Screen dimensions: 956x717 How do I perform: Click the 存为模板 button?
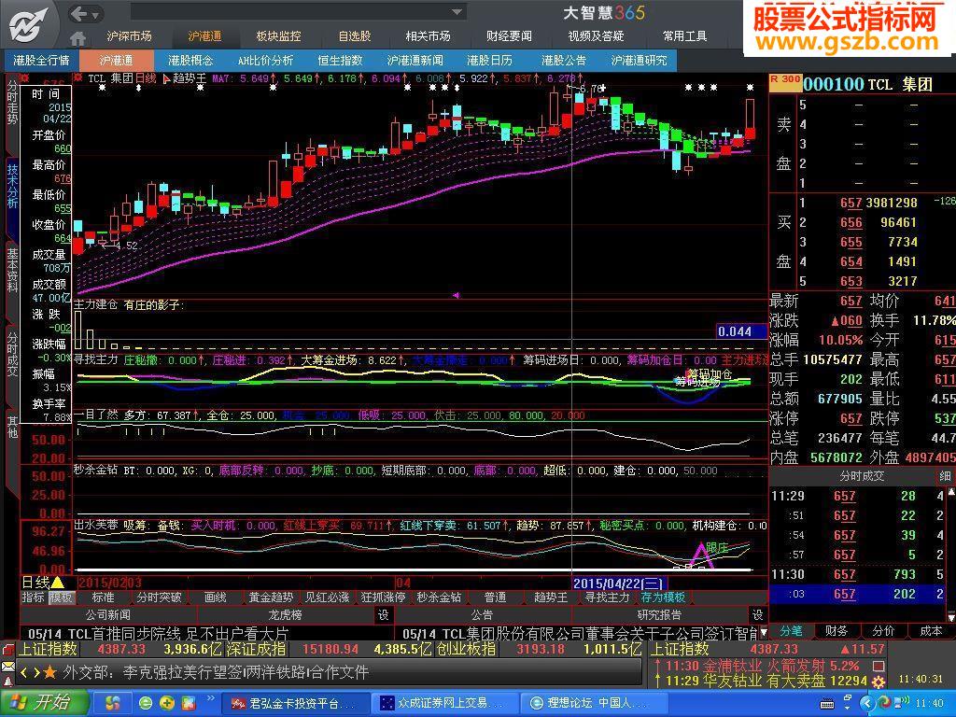coord(663,597)
